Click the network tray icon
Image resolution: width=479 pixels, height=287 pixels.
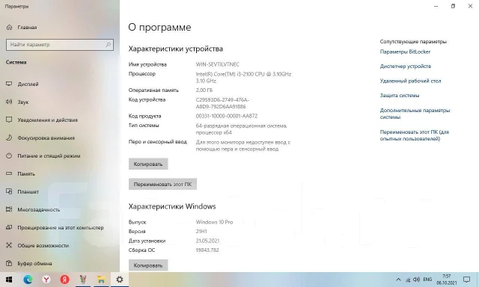click(408, 280)
